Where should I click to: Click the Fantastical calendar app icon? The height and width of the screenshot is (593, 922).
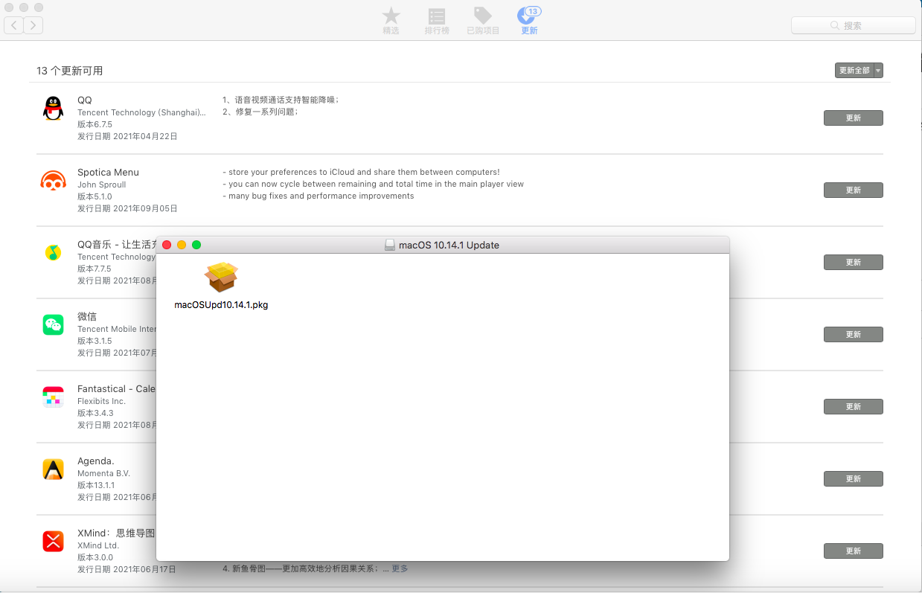click(x=53, y=397)
